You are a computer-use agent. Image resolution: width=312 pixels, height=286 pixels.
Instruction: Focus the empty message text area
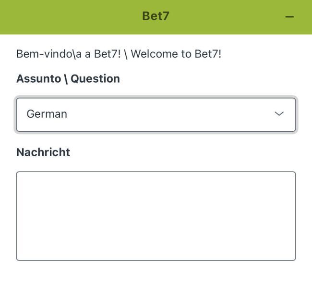(156, 216)
